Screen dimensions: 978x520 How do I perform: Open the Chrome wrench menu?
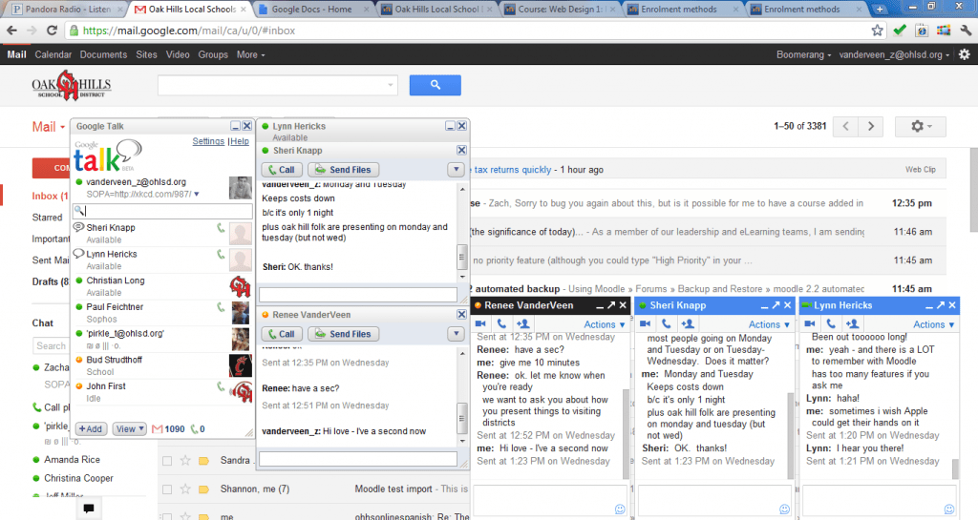[x=966, y=31]
